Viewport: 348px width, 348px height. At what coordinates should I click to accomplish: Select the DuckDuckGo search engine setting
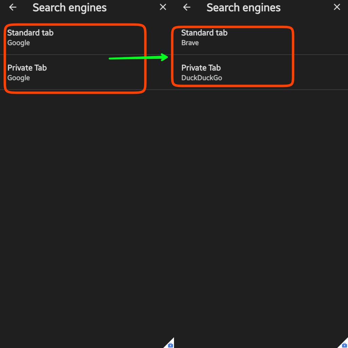tap(202, 77)
